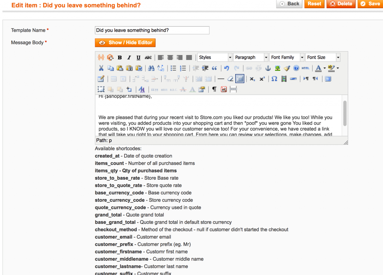383x275 pixels.
Task: Toggle underline formatting
Action: pos(138,58)
